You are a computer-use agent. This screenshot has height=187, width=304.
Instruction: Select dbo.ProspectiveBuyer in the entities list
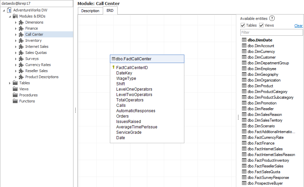(265, 183)
